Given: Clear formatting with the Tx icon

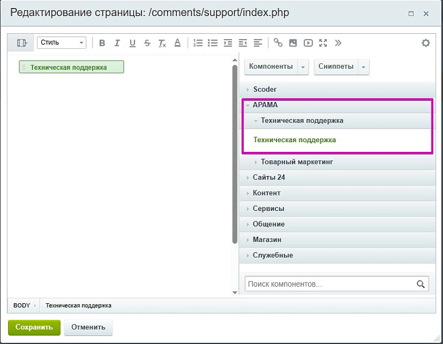Looking at the screenshot, I should click(162, 43).
